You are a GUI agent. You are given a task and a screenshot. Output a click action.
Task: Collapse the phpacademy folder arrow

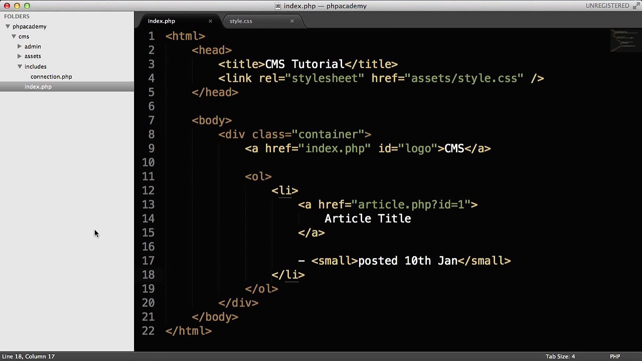pyautogui.click(x=8, y=27)
